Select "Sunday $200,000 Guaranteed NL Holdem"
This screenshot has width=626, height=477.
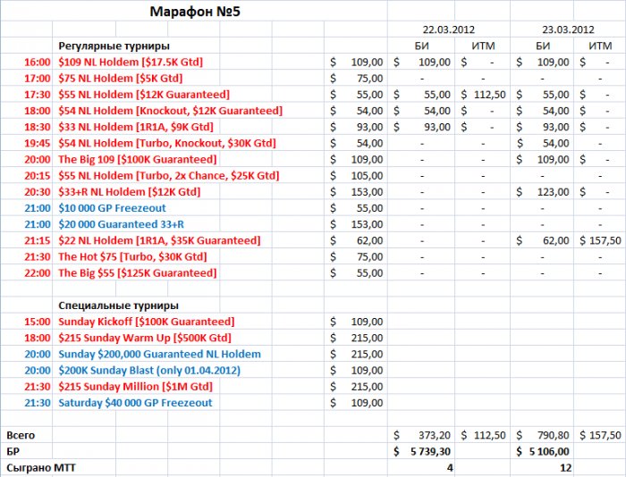[x=160, y=354]
